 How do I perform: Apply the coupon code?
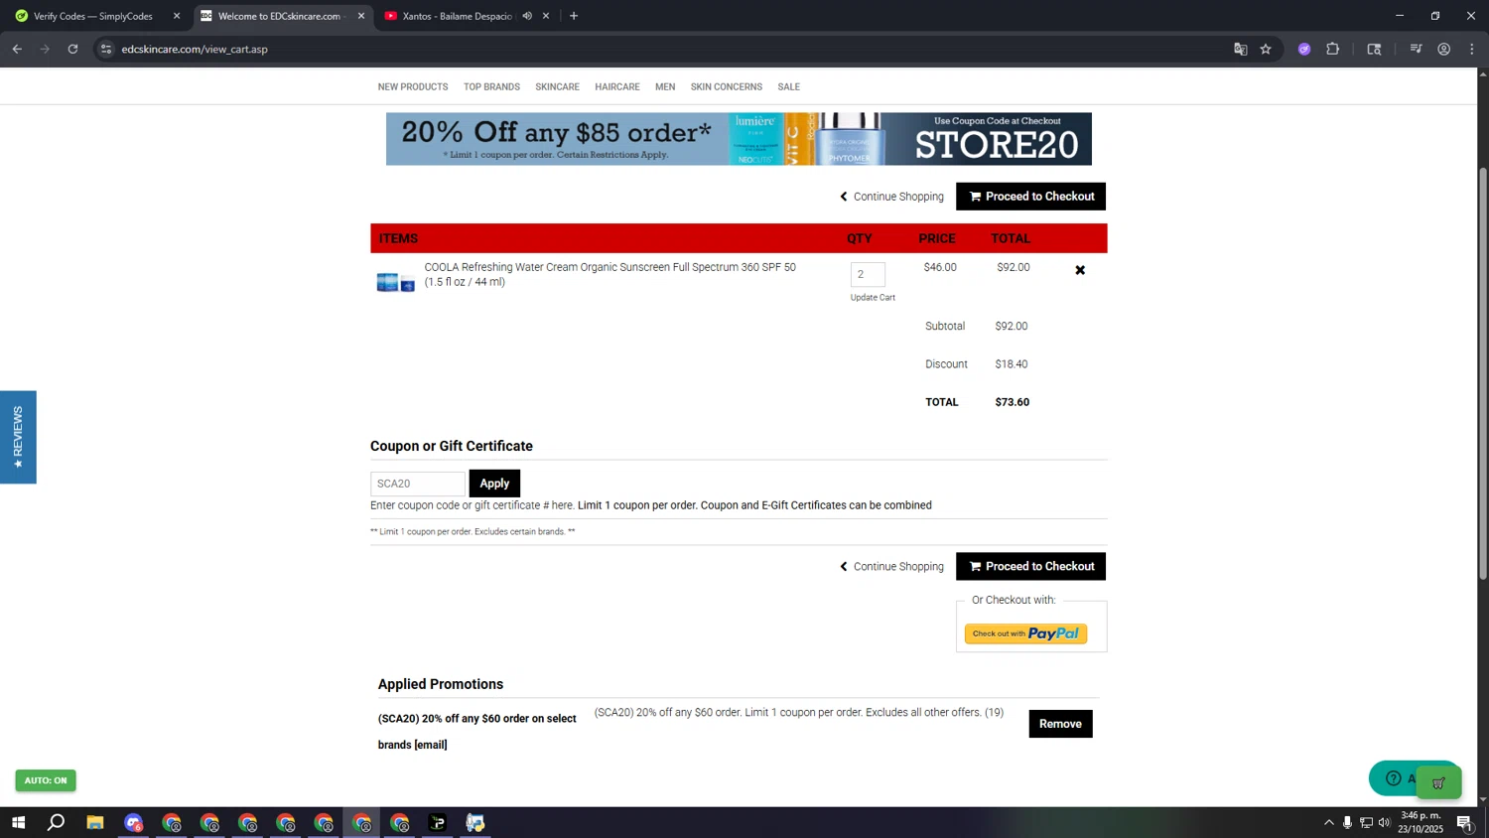pos(494,484)
